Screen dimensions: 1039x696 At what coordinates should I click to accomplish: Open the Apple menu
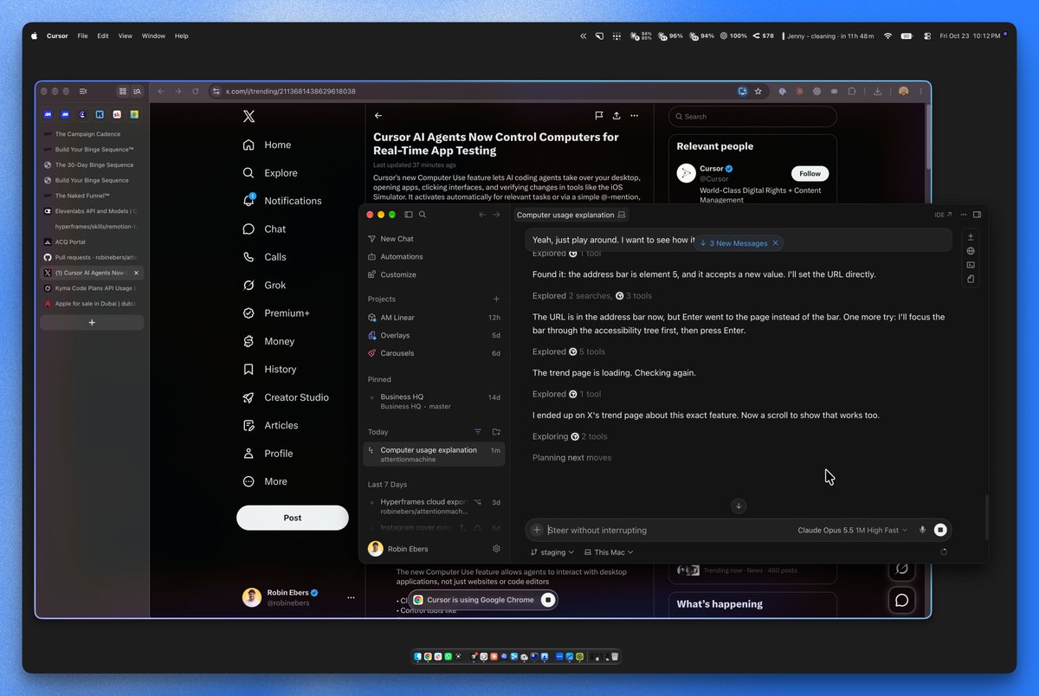pos(35,36)
